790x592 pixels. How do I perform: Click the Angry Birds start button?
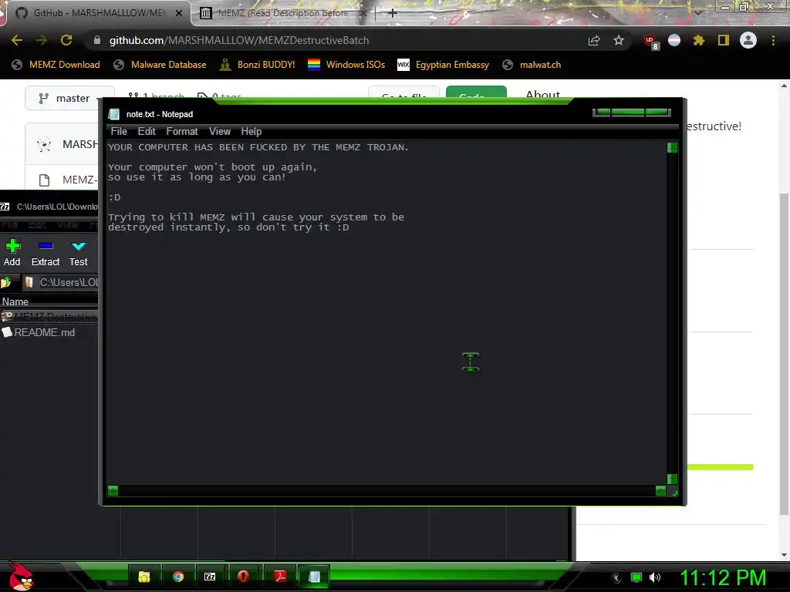[20, 577]
